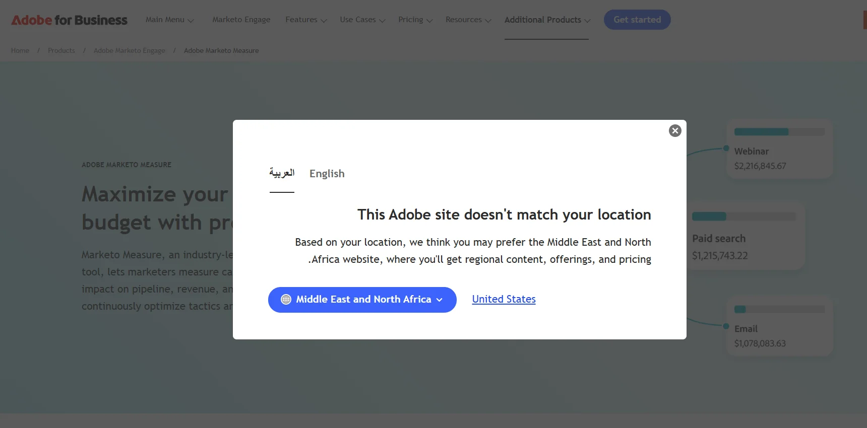Click the Paid search amount $1,215,743.22
867x428 pixels.
click(720, 256)
